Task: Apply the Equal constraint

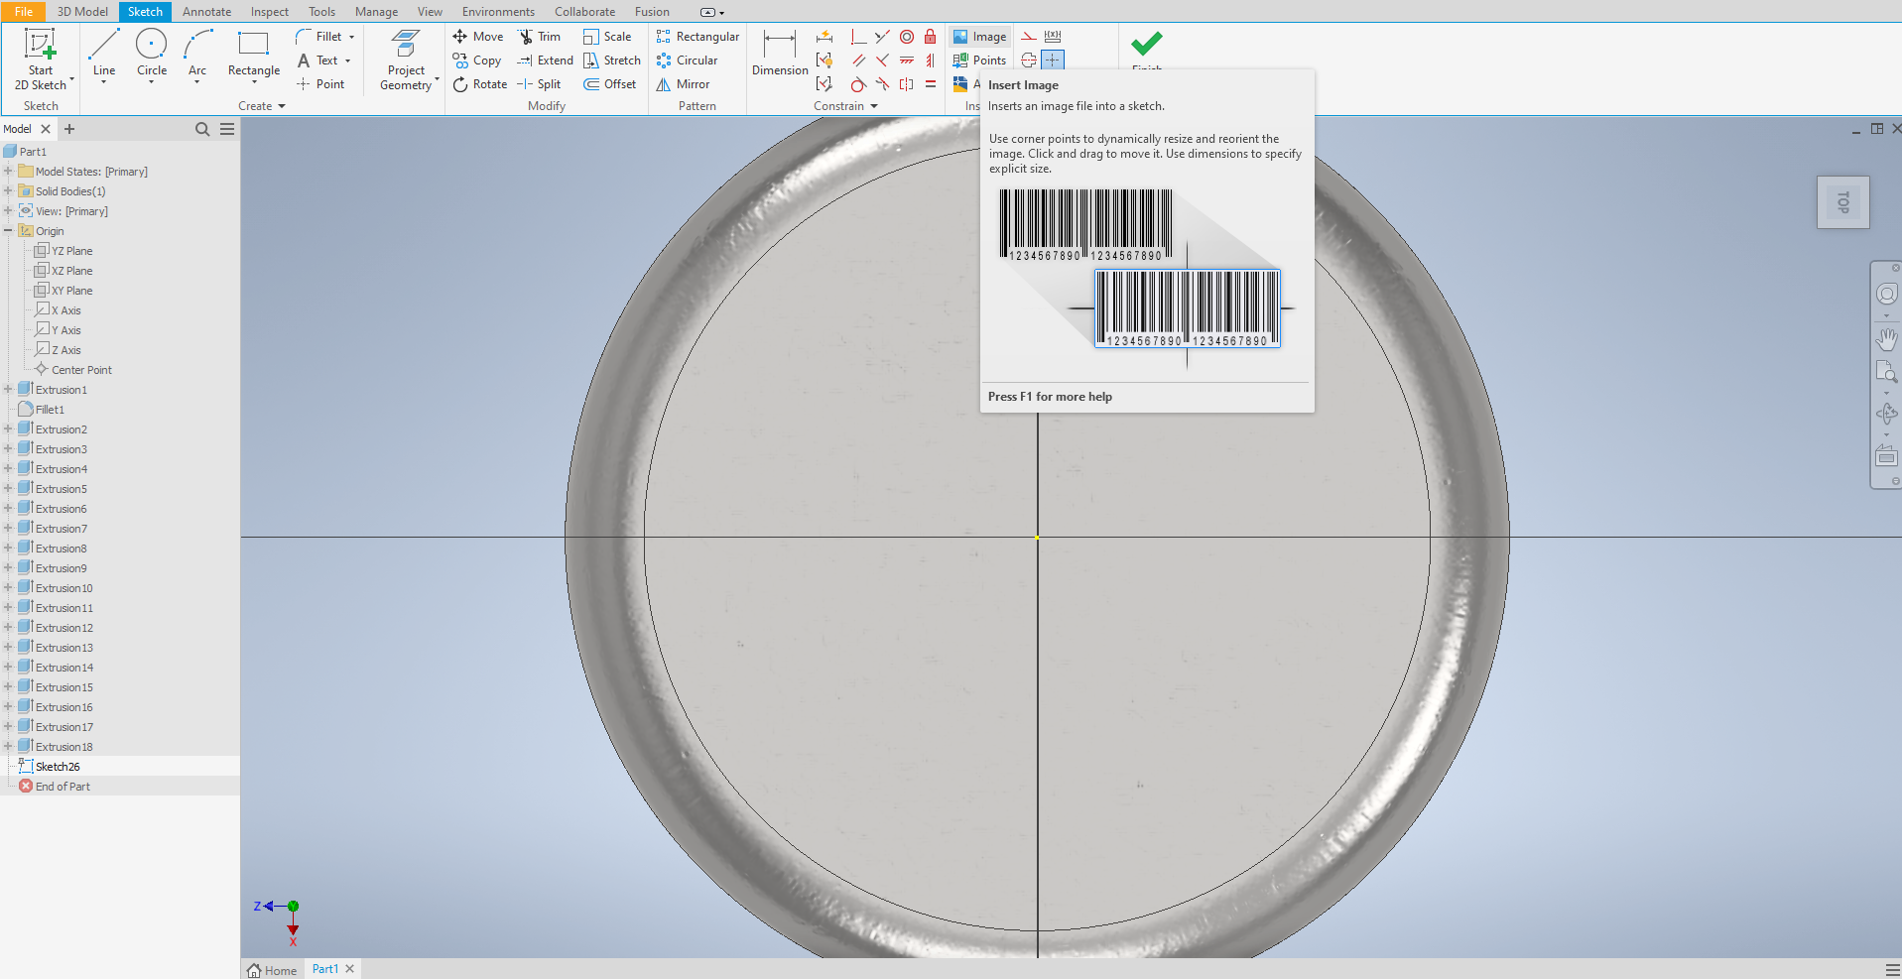Action: point(930,84)
